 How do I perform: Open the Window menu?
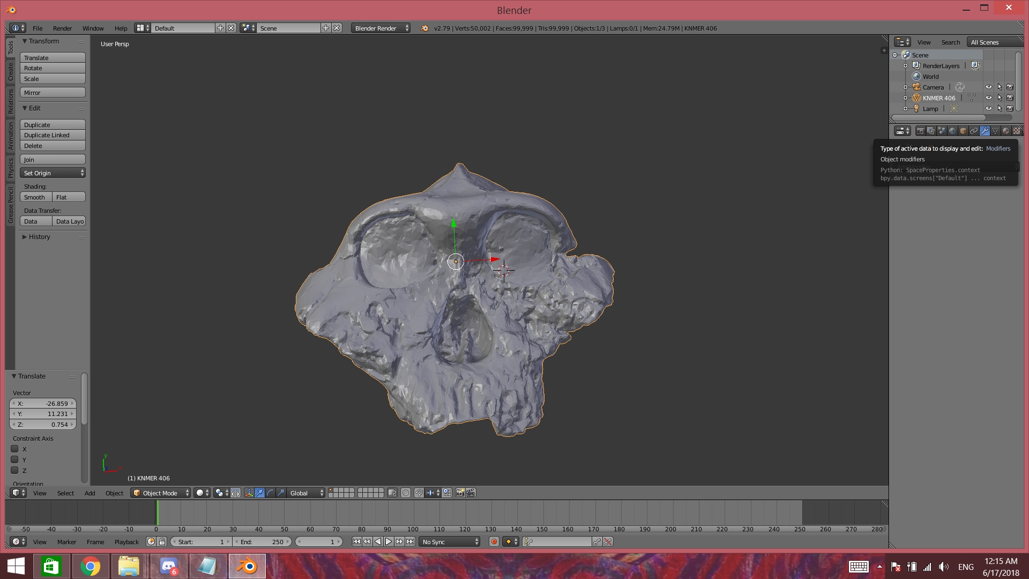pos(93,28)
